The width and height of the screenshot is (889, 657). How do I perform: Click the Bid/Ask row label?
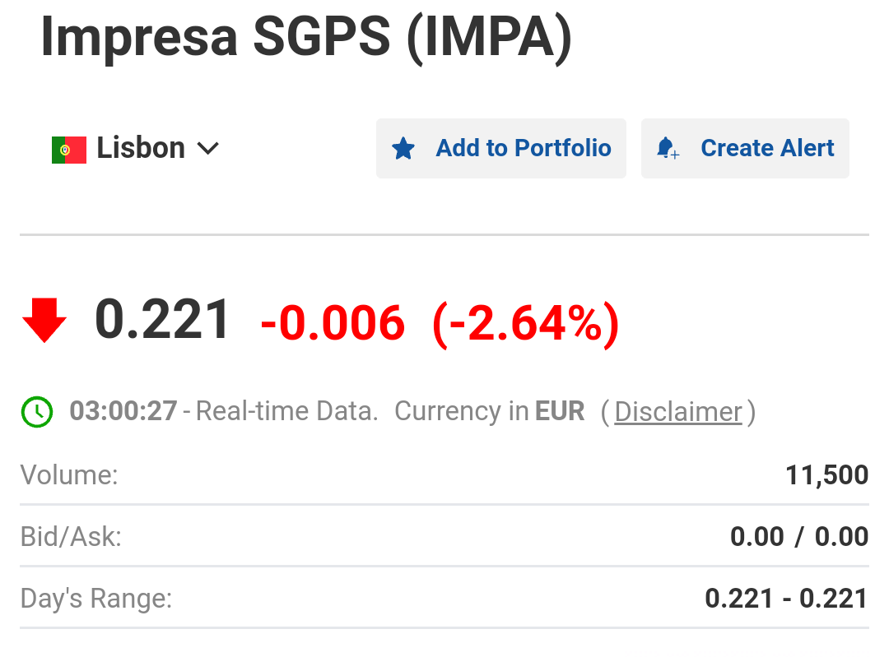[x=71, y=537]
